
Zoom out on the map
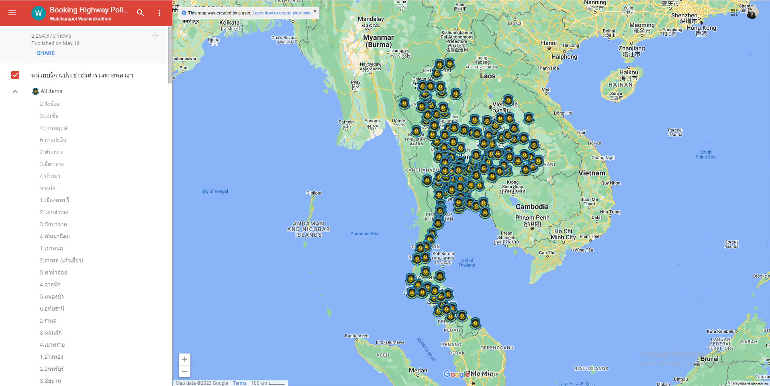click(x=184, y=371)
